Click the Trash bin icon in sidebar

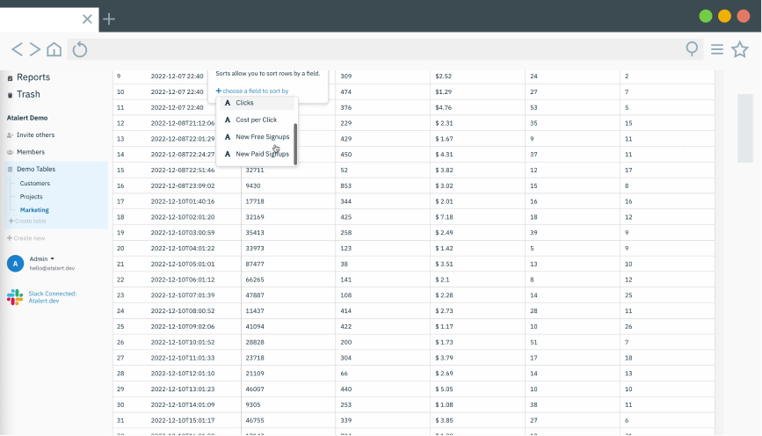[x=10, y=95]
